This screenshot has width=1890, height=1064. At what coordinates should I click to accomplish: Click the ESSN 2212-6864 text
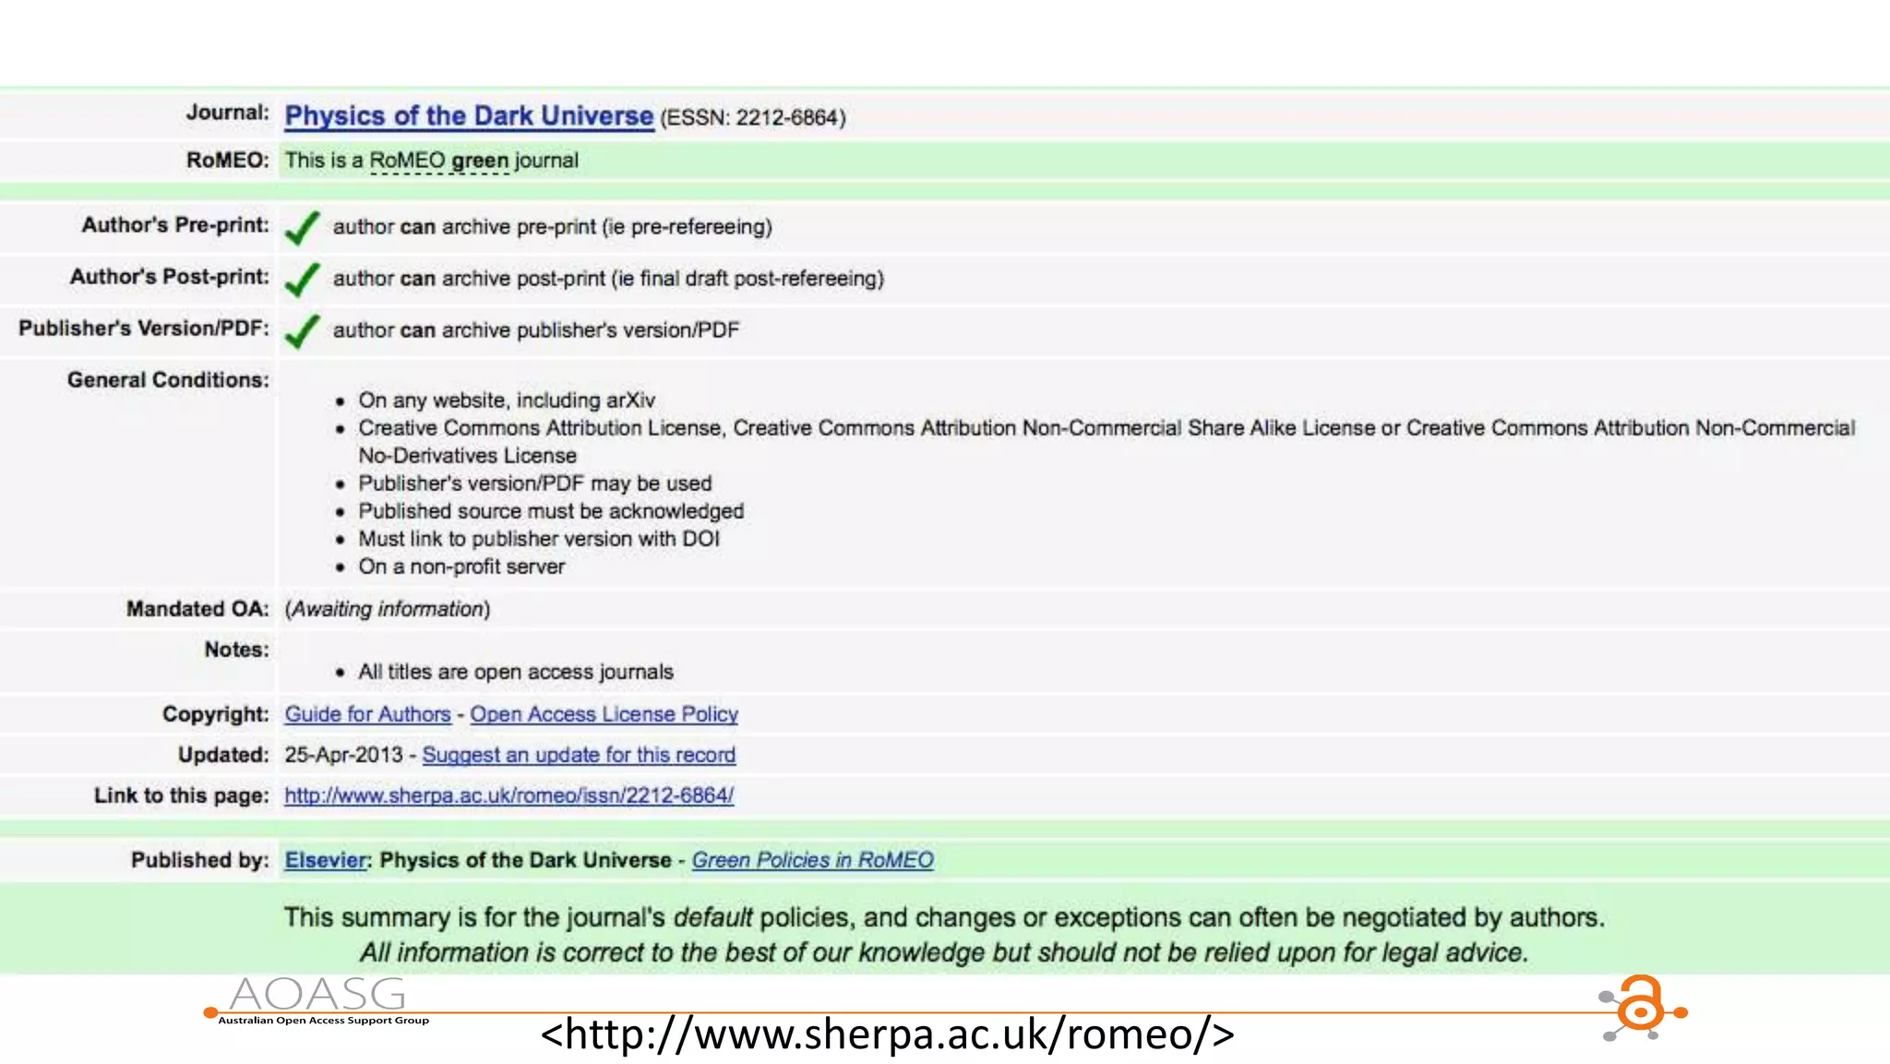[x=752, y=118]
